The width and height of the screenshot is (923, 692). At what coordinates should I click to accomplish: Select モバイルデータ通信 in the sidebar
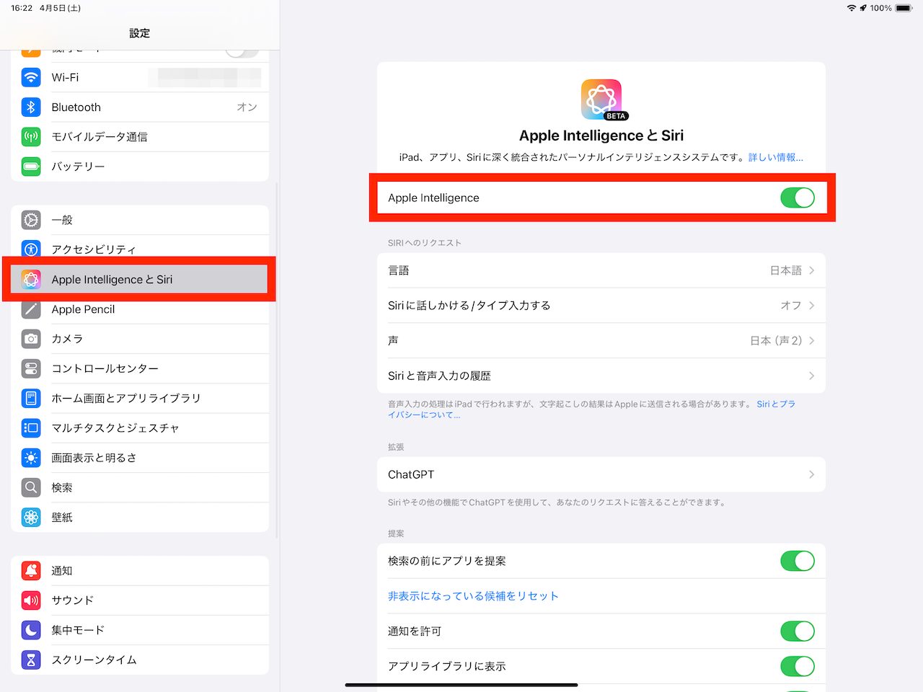click(x=140, y=136)
